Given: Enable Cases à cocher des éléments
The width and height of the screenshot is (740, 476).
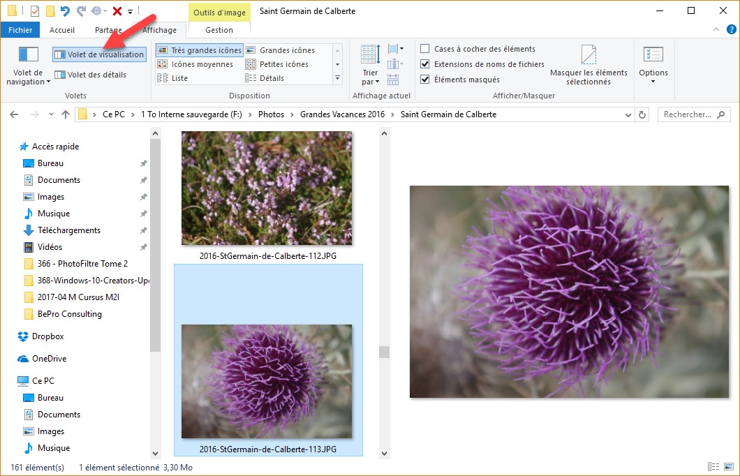Looking at the screenshot, I should pyautogui.click(x=425, y=49).
